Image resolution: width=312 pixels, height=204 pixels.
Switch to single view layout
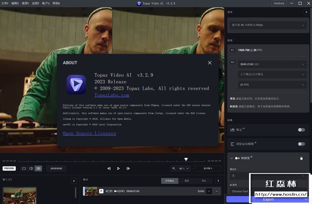pos(24,168)
